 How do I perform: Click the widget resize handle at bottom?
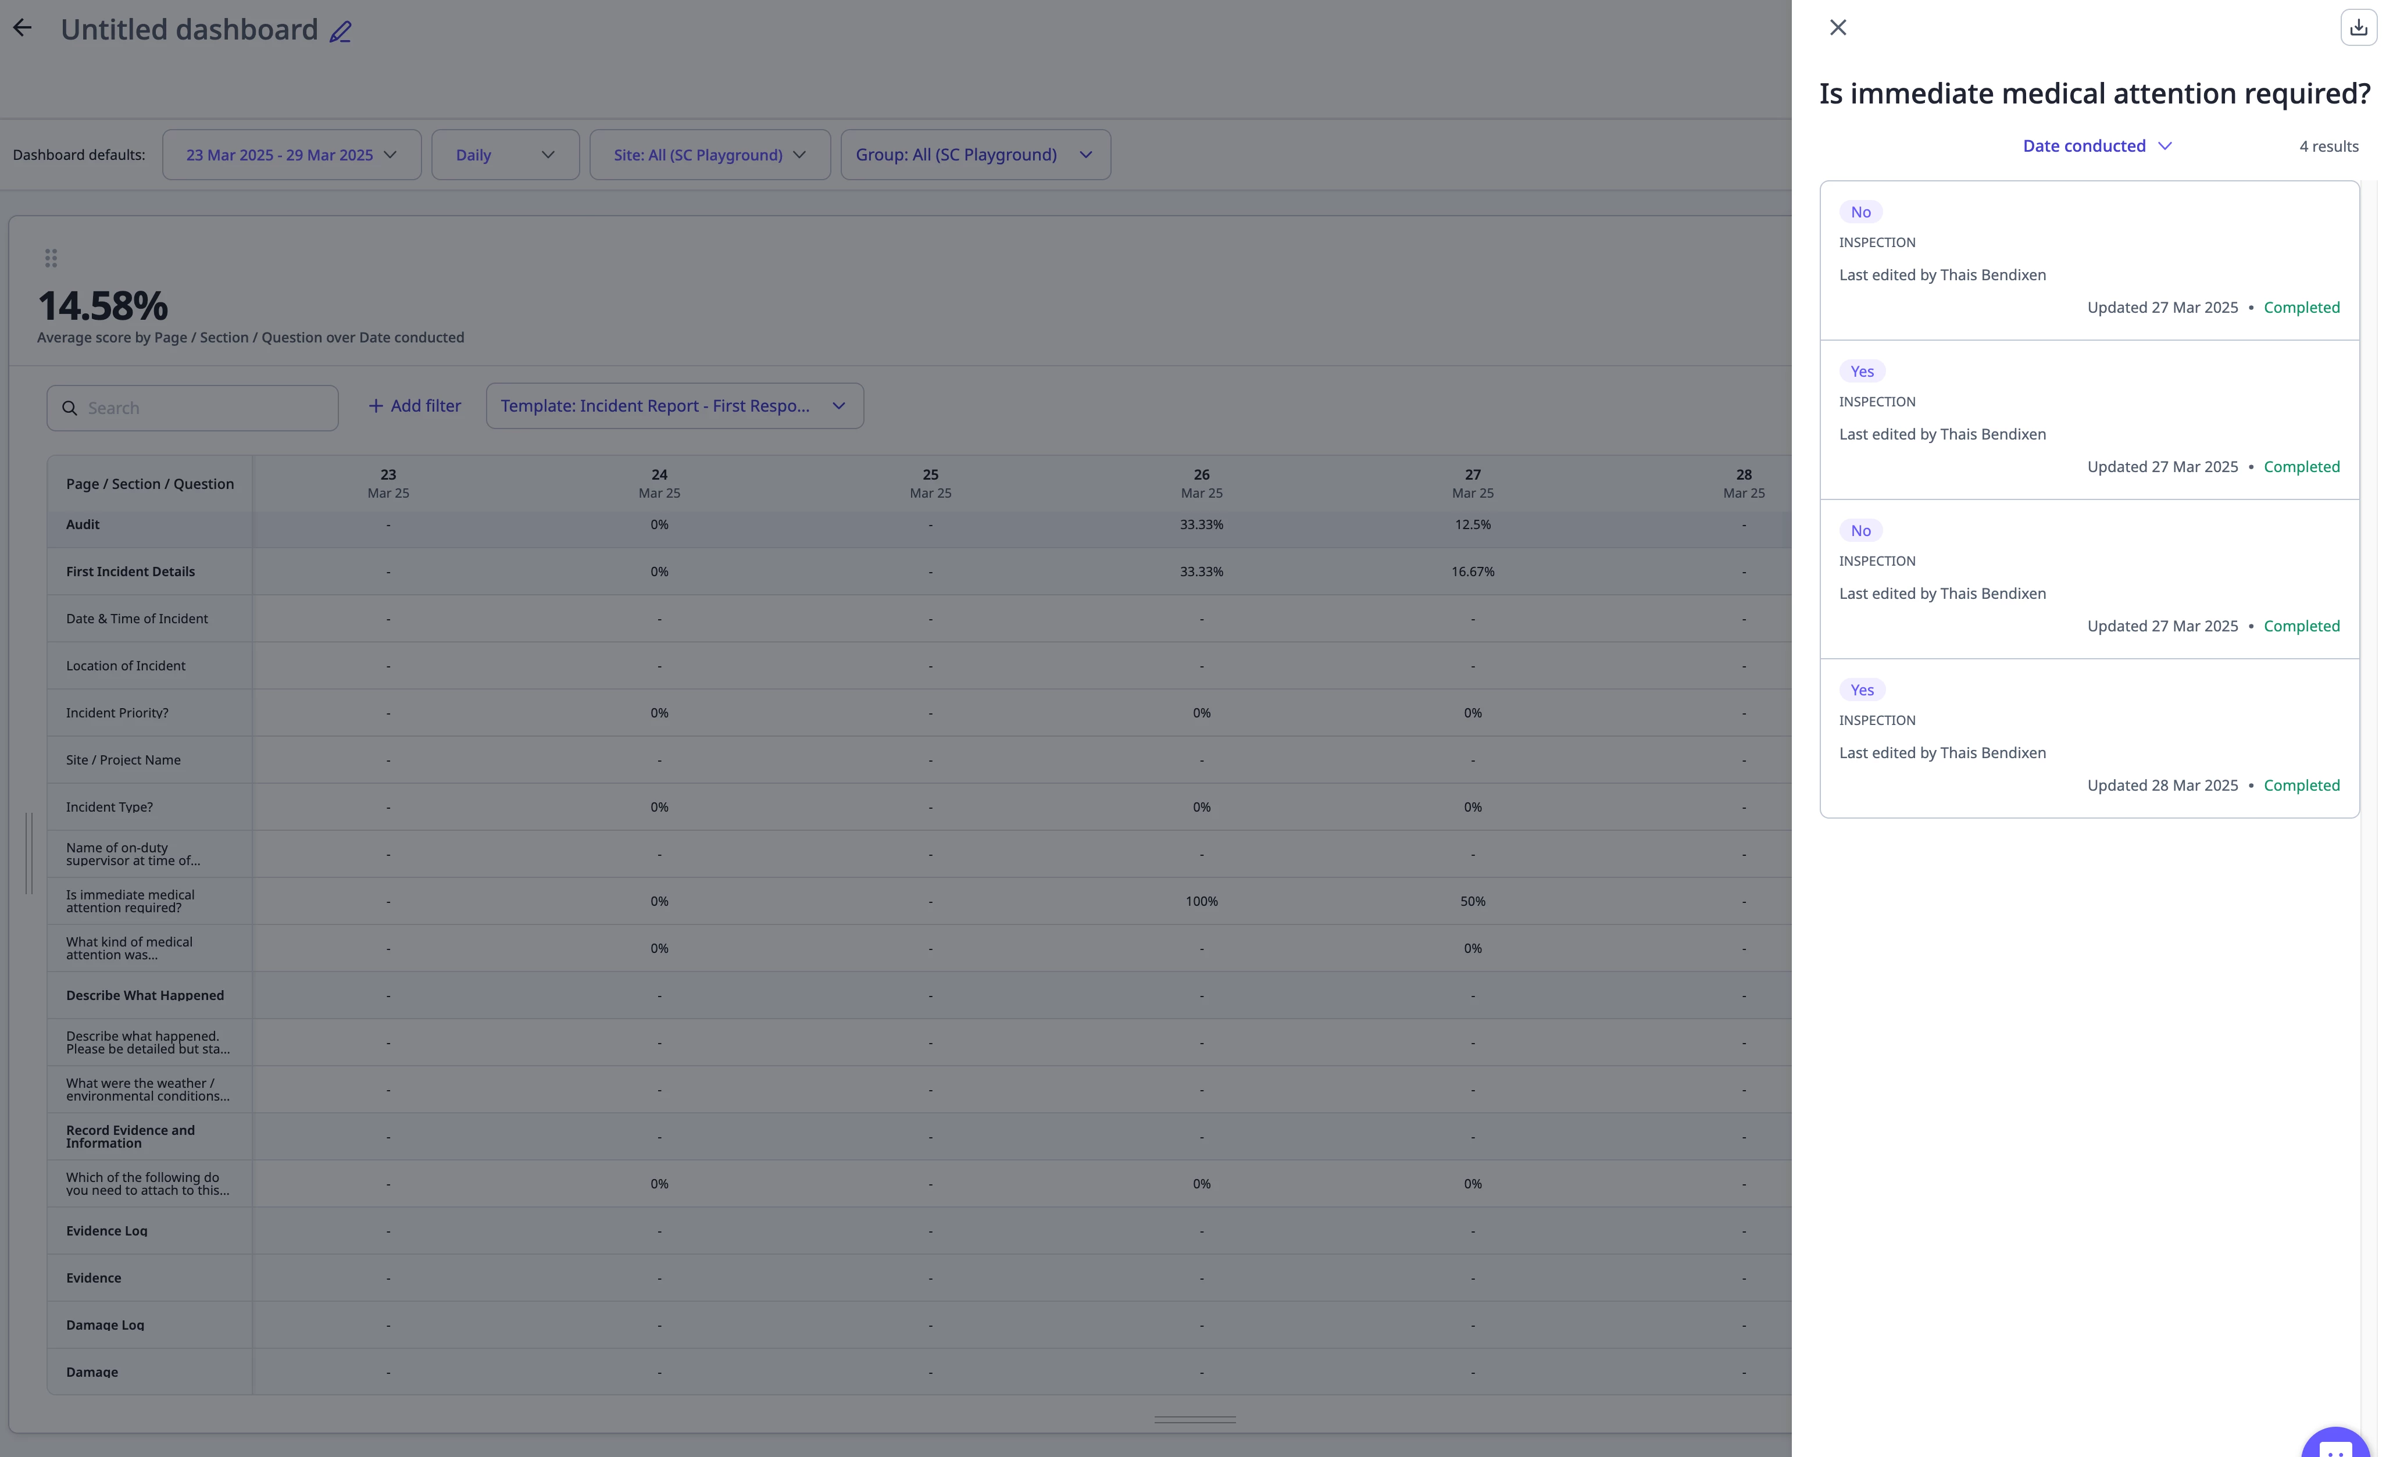coord(1194,1419)
